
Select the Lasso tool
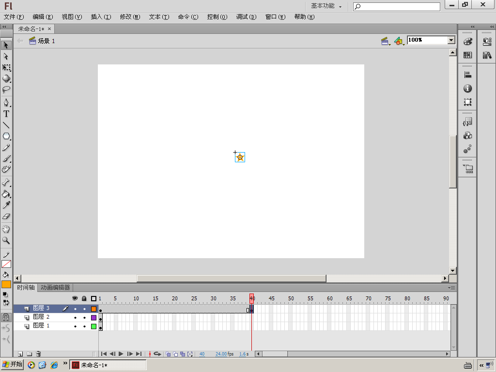click(6, 90)
